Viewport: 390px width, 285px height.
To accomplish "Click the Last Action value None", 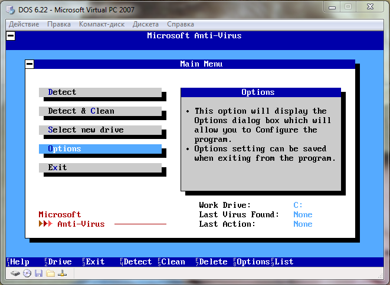I will 303,224.
